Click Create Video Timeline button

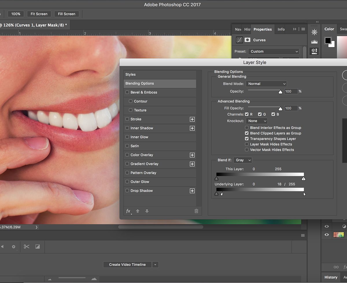pos(127,265)
